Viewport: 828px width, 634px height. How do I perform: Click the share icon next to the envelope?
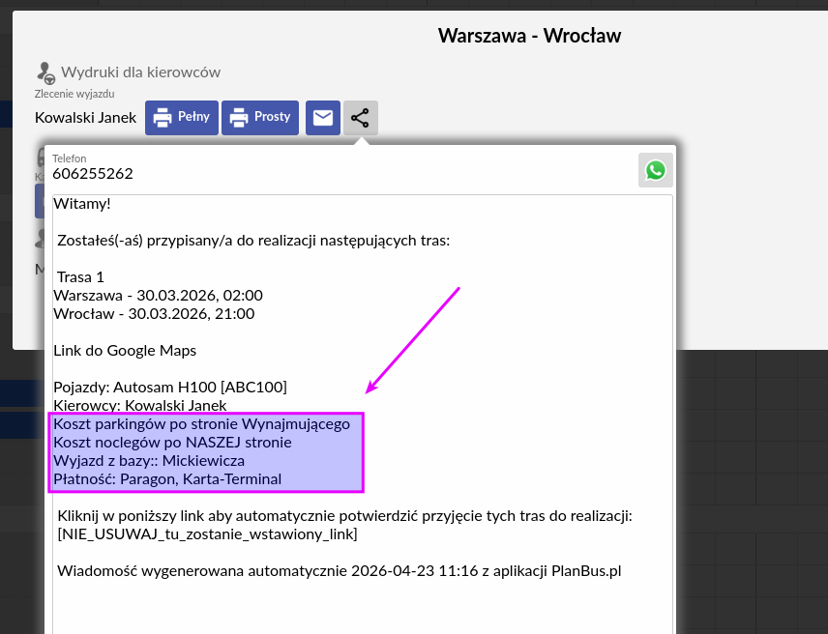[360, 118]
